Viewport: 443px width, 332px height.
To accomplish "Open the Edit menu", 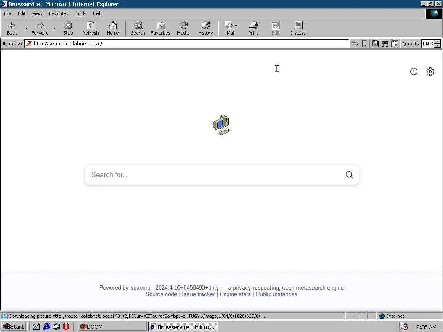I will coord(22,13).
